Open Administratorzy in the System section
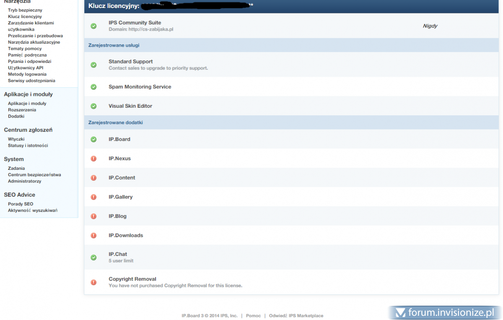This screenshot has height=320, width=503. [x=24, y=181]
